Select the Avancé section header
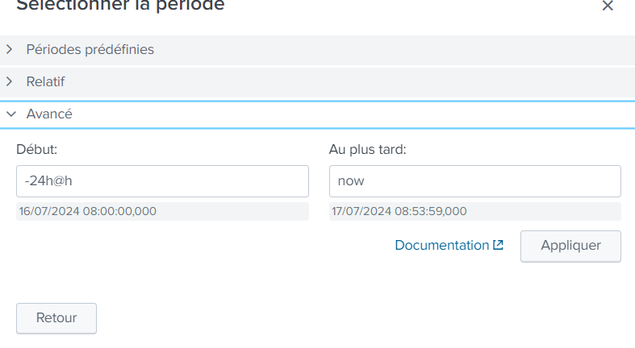Viewport: 635px width, 348px height. (318, 114)
